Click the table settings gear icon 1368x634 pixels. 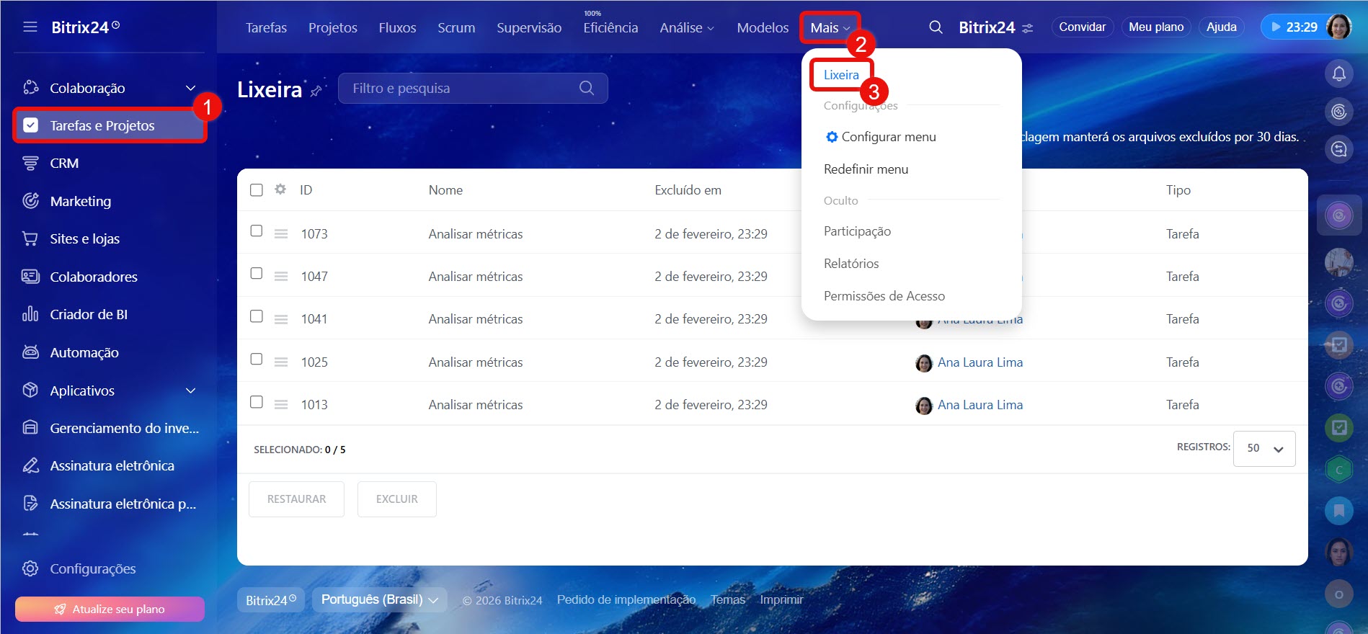[280, 189]
